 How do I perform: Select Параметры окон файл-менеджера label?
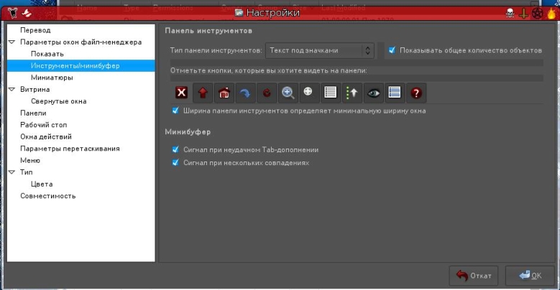click(81, 42)
